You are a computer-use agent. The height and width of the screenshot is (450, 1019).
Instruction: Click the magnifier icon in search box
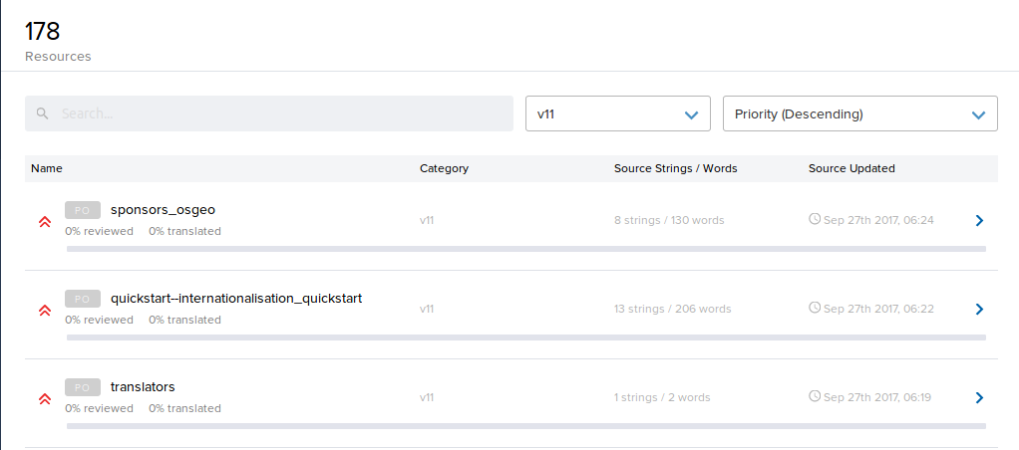tap(43, 113)
